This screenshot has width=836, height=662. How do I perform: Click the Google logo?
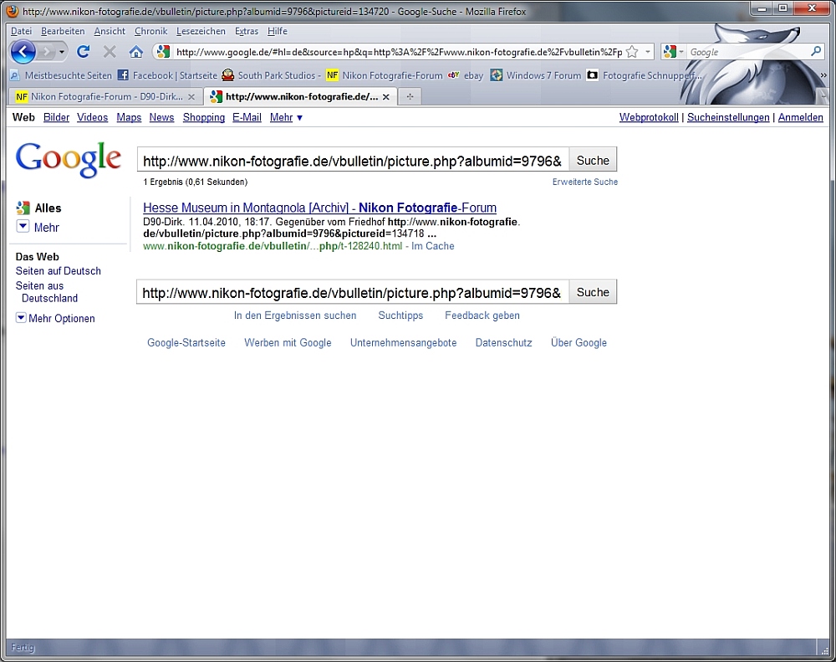pyautogui.click(x=69, y=159)
